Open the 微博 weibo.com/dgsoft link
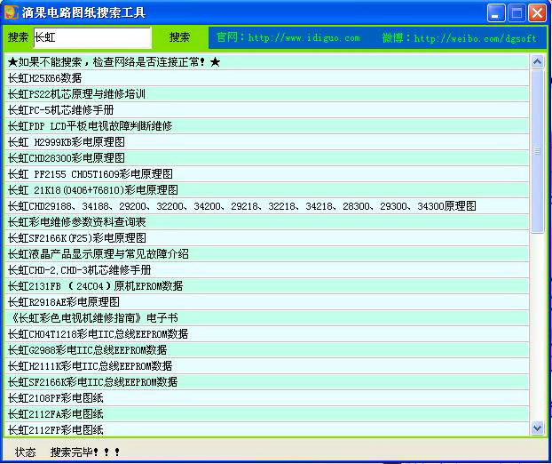The height and width of the screenshot is (464, 552). tap(460, 37)
